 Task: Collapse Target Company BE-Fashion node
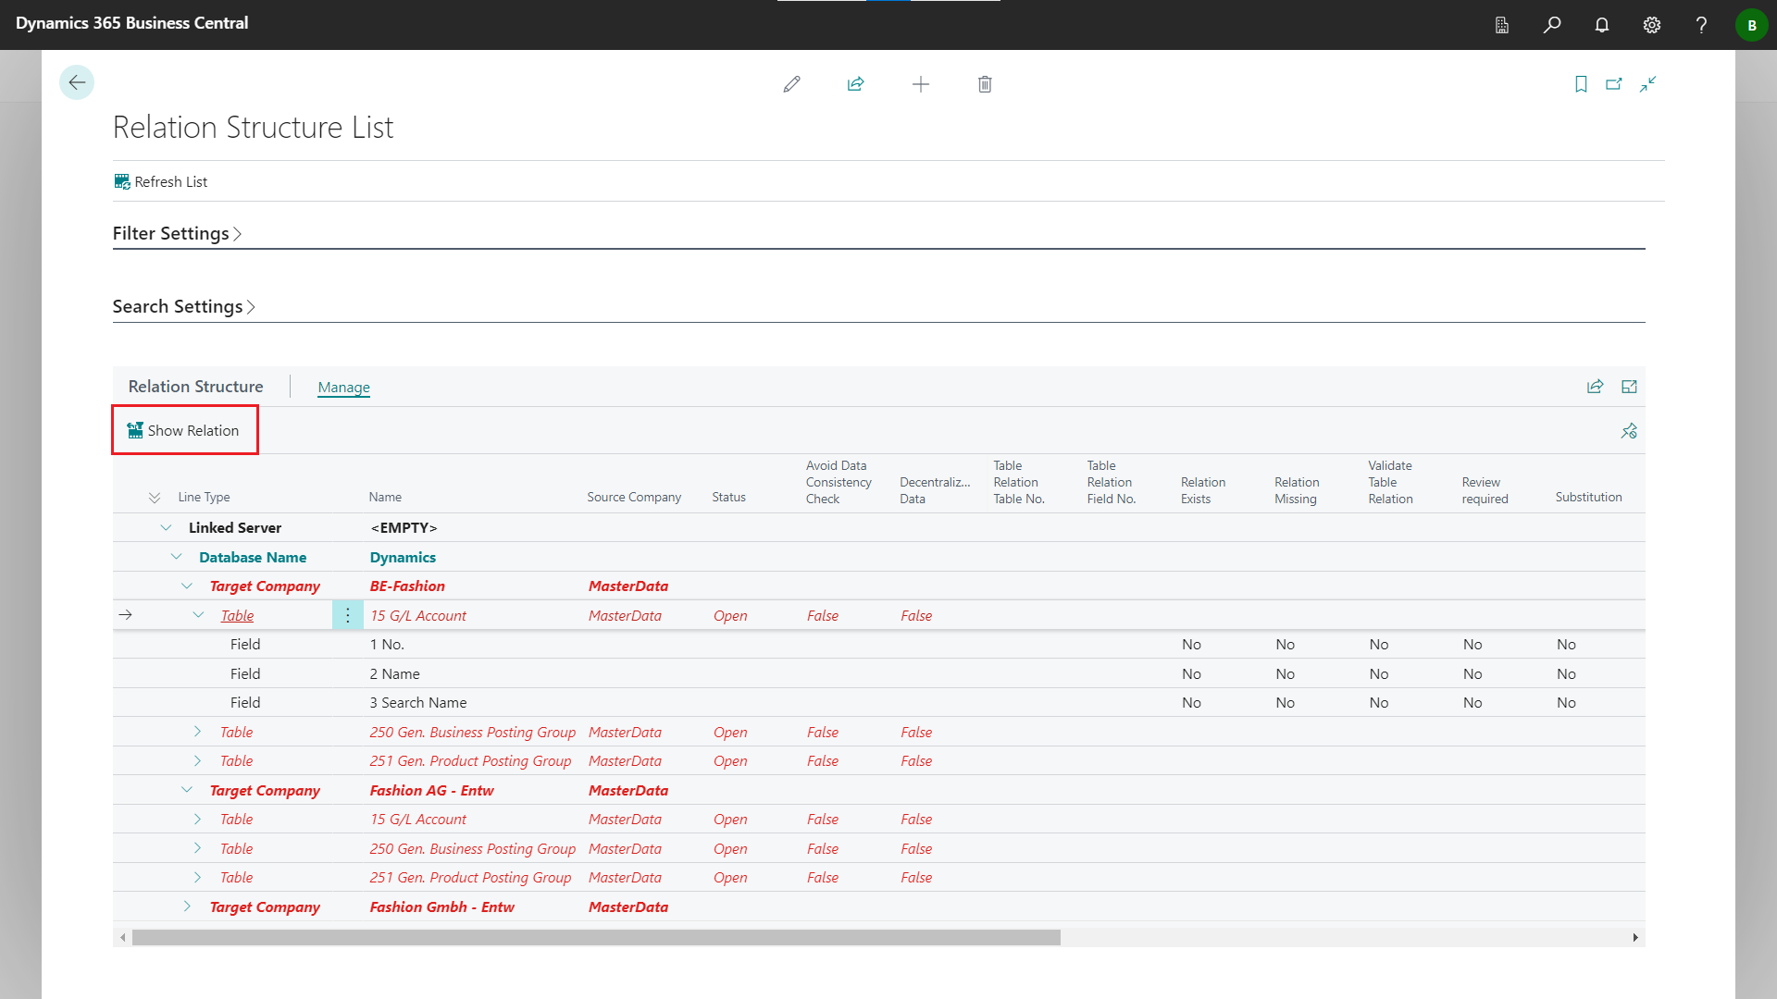pos(186,586)
